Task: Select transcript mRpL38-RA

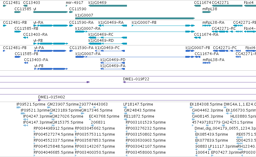Action: [213, 22]
